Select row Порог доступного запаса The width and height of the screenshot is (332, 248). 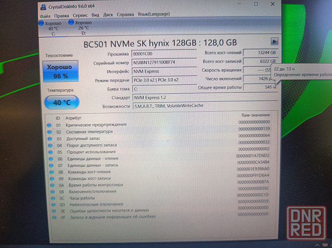pos(159,144)
